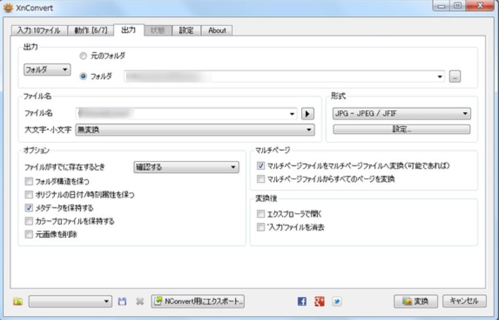The height and width of the screenshot is (320, 499).
Task: Save script with the floppy disk icon
Action: 122,301
